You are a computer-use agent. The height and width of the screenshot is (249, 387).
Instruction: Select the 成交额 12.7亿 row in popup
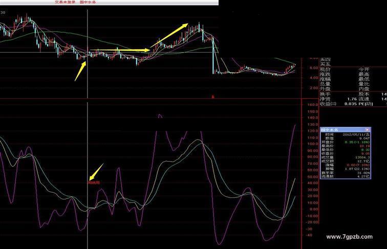pos(346,161)
